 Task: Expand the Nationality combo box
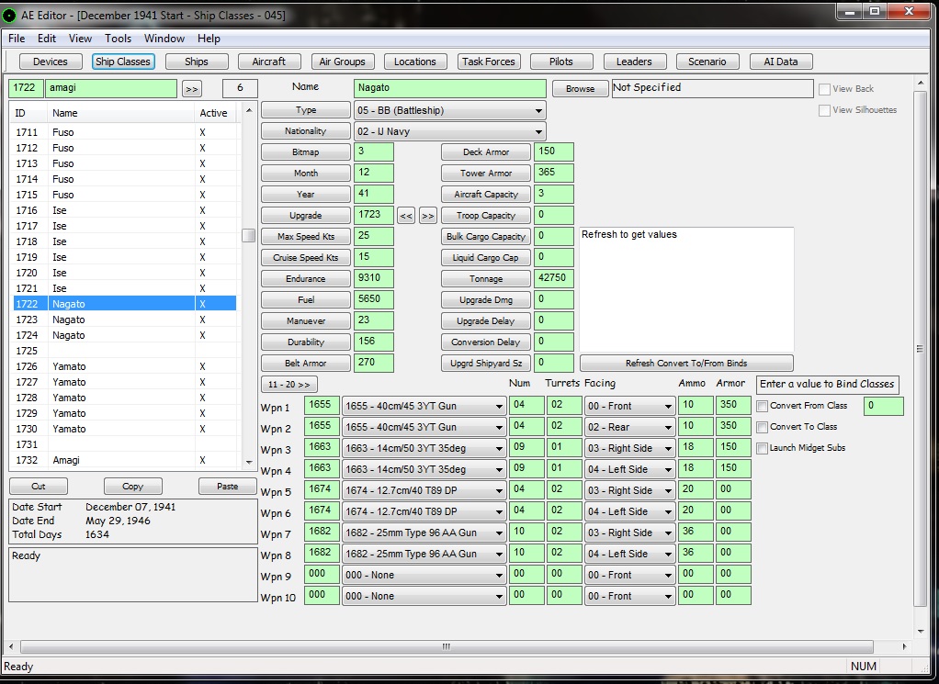tap(449, 131)
